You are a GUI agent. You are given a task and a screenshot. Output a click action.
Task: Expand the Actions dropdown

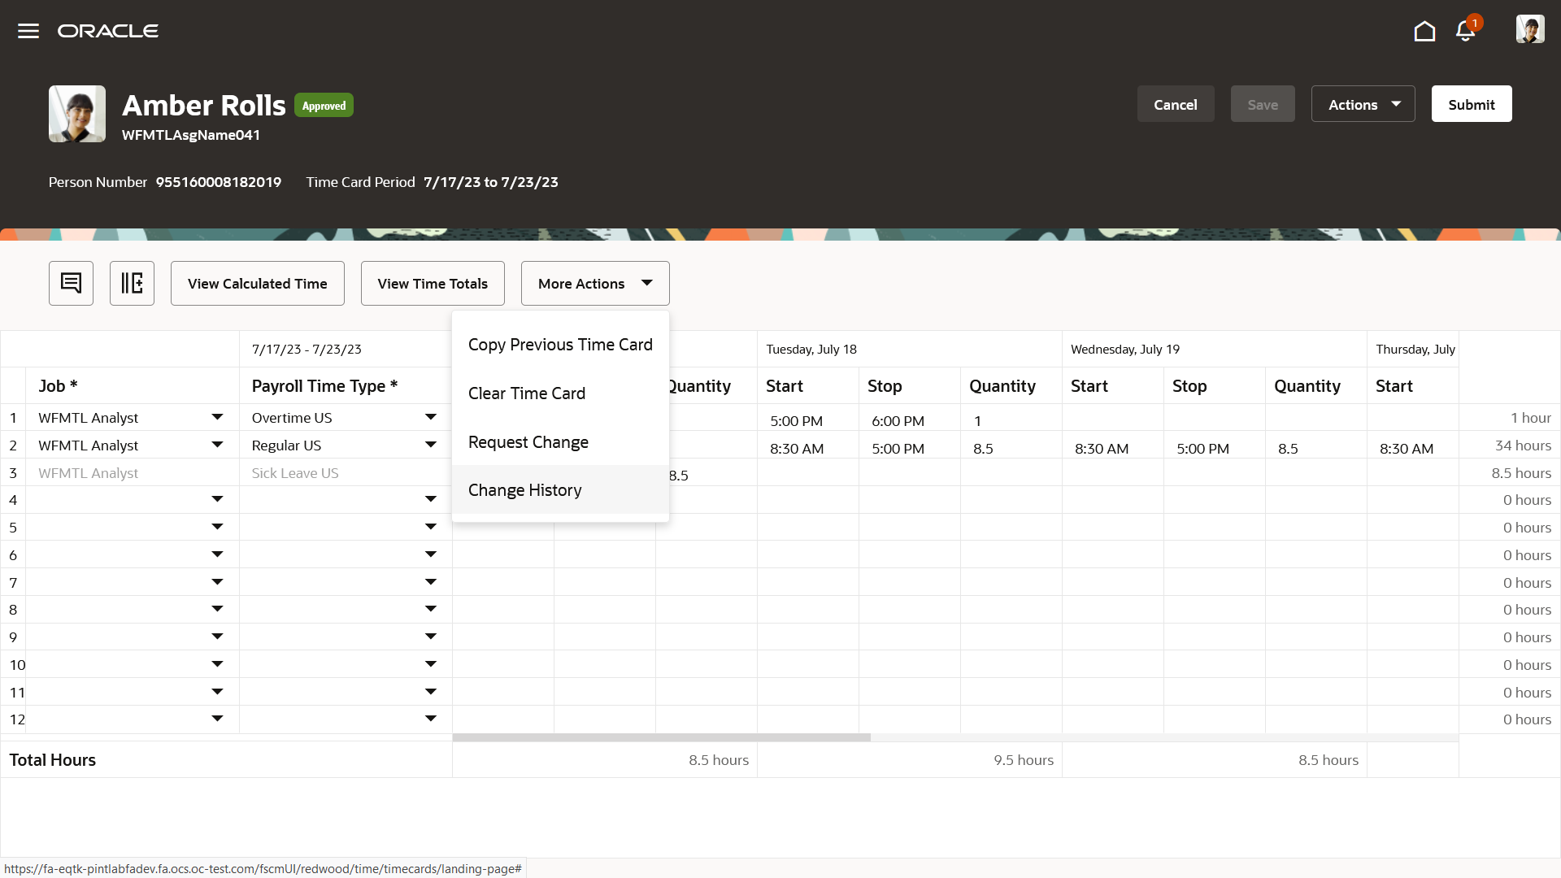[1363, 104]
